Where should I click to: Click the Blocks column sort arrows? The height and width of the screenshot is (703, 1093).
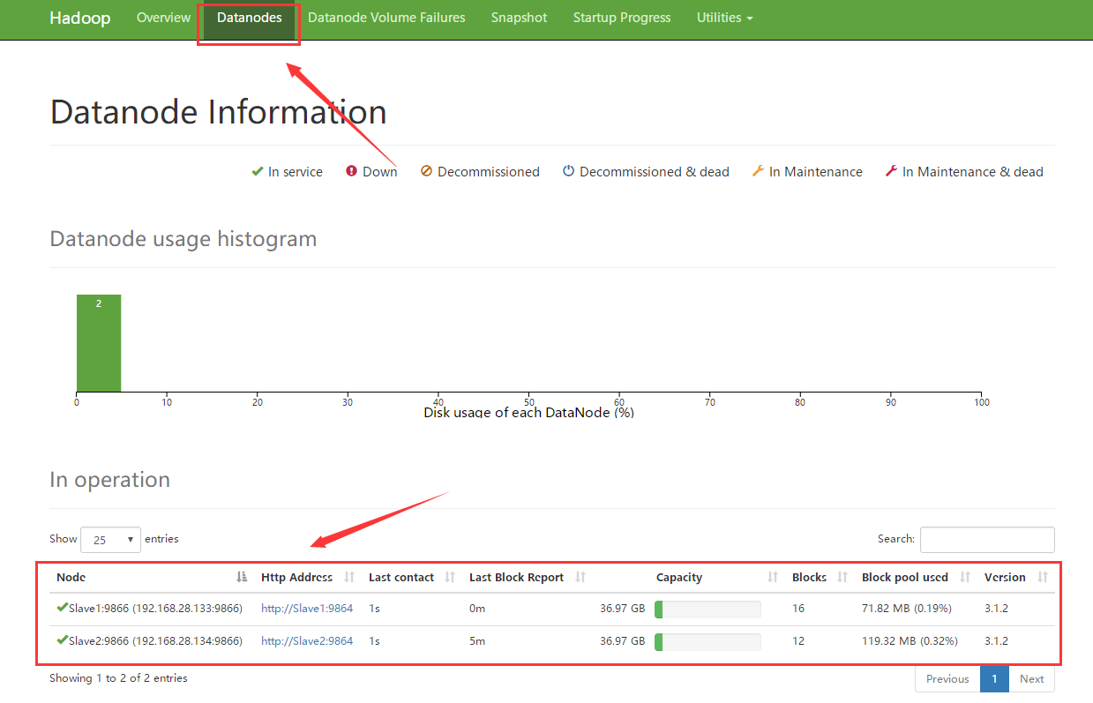[x=842, y=577]
